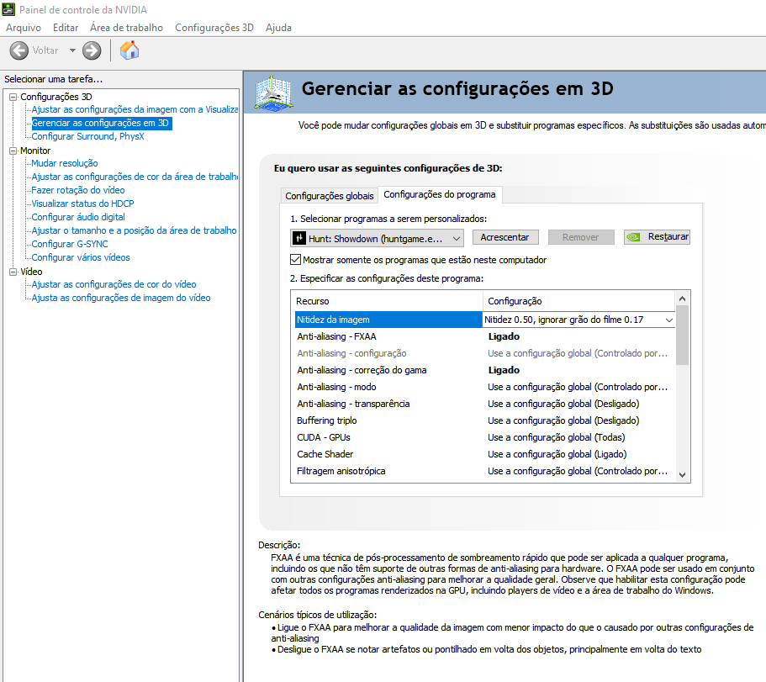Image resolution: width=766 pixels, height=682 pixels.
Task: Select Gerenciar as configurações em 3D
Action: point(101,123)
